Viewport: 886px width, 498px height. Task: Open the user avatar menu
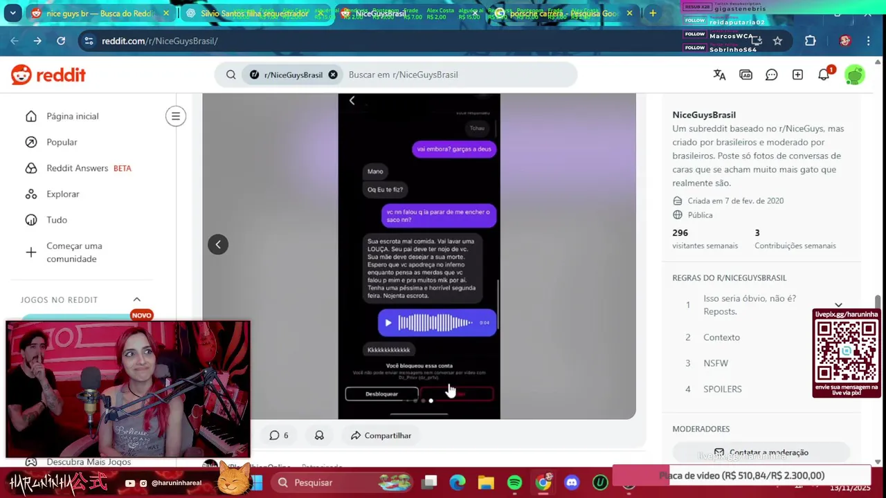coord(855,75)
